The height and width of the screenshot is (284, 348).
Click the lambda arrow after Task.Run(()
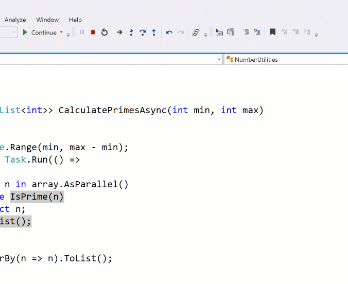[x=75, y=159]
